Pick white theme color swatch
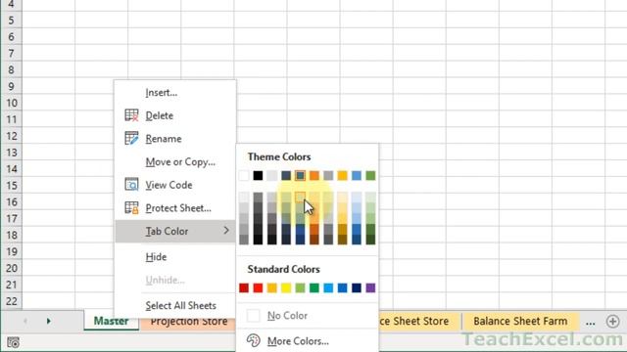This screenshot has width=627, height=352. click(244, 175)
